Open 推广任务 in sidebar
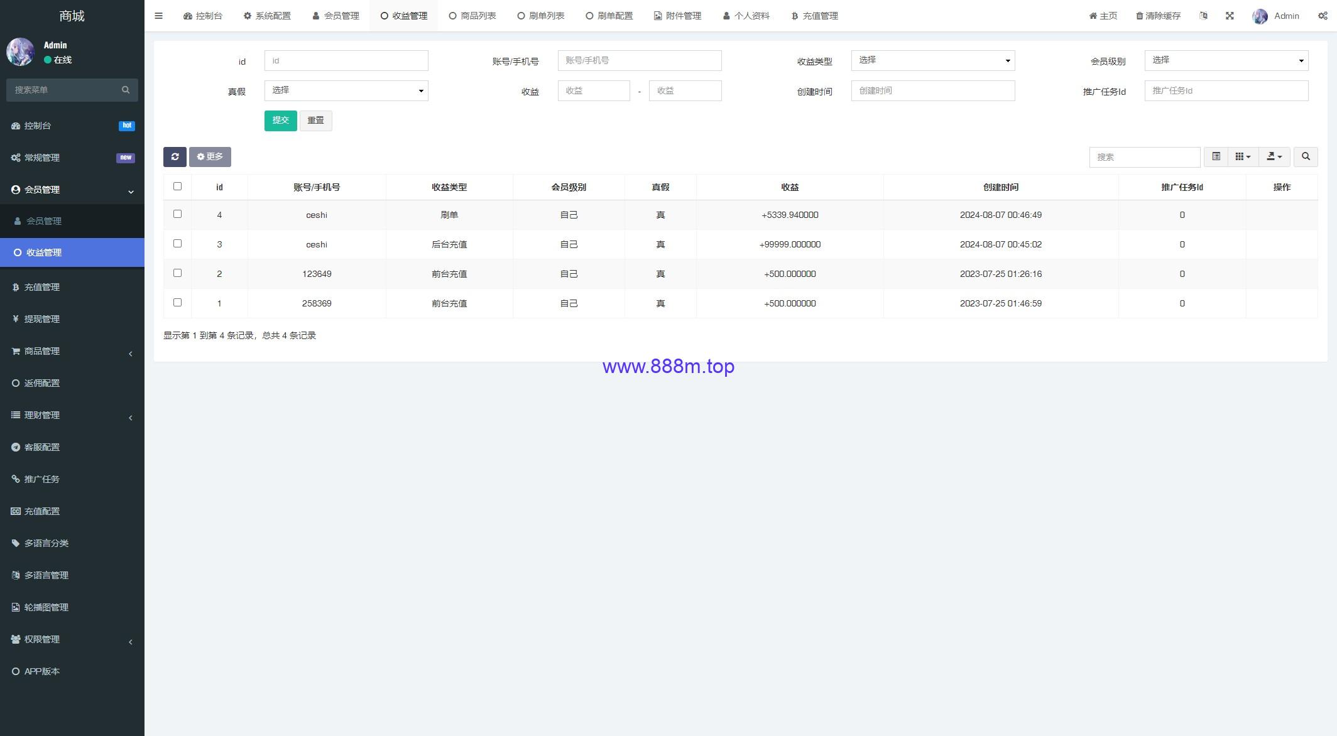Viewport: 1337px width, 736px height. coord(72,479)
